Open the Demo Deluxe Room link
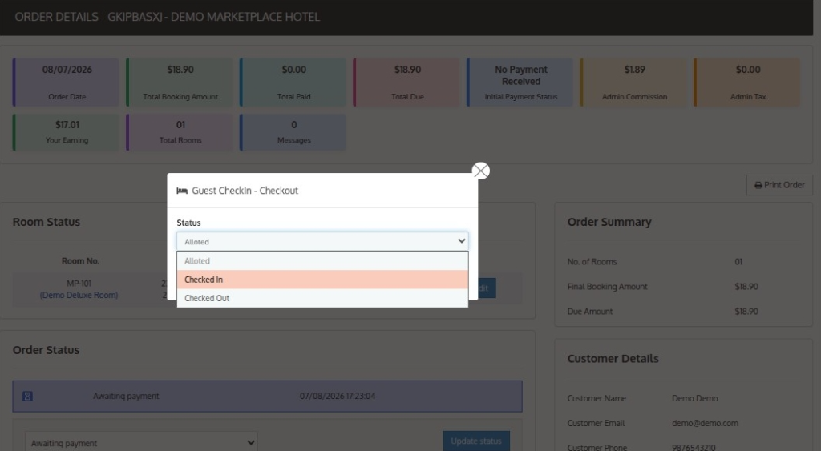The width and height of the screenshot is (821, 451). pyautogui.click(x=79, y=295)
